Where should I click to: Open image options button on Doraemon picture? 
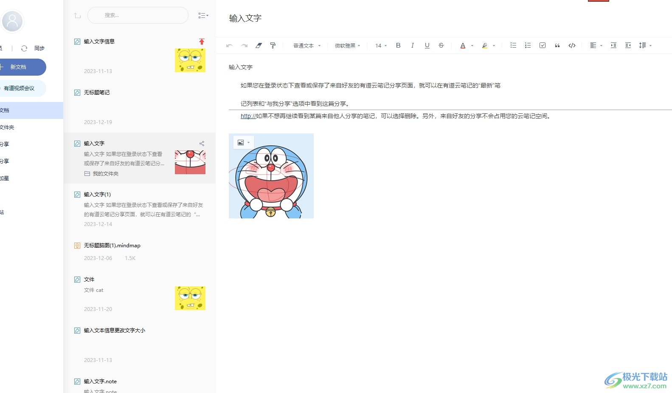[x=243, y=143]
